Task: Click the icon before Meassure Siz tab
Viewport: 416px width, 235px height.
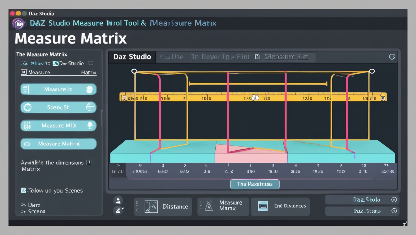Action: click(257, 57)
